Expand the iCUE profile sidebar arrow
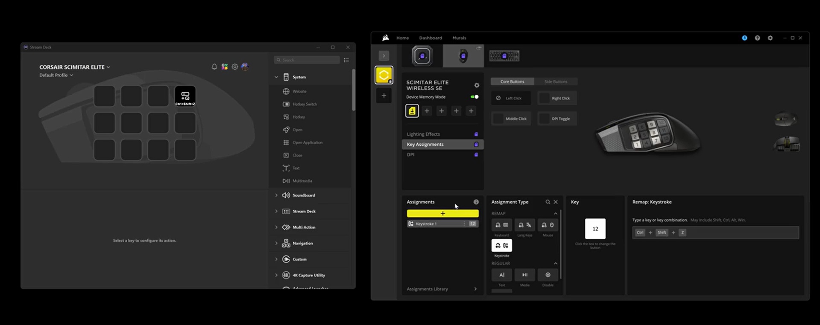The width and height of the screenshot is (820, 325). (384, 56)
